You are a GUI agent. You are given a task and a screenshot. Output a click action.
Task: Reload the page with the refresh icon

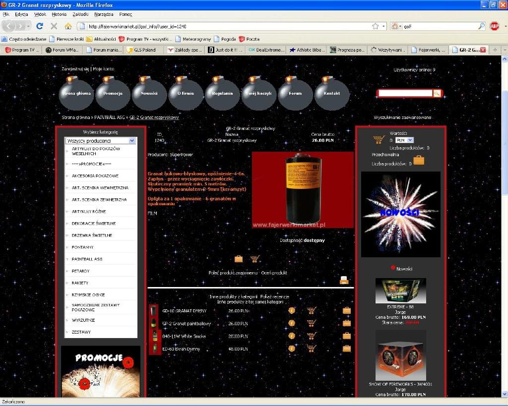[x=40, y=26]
